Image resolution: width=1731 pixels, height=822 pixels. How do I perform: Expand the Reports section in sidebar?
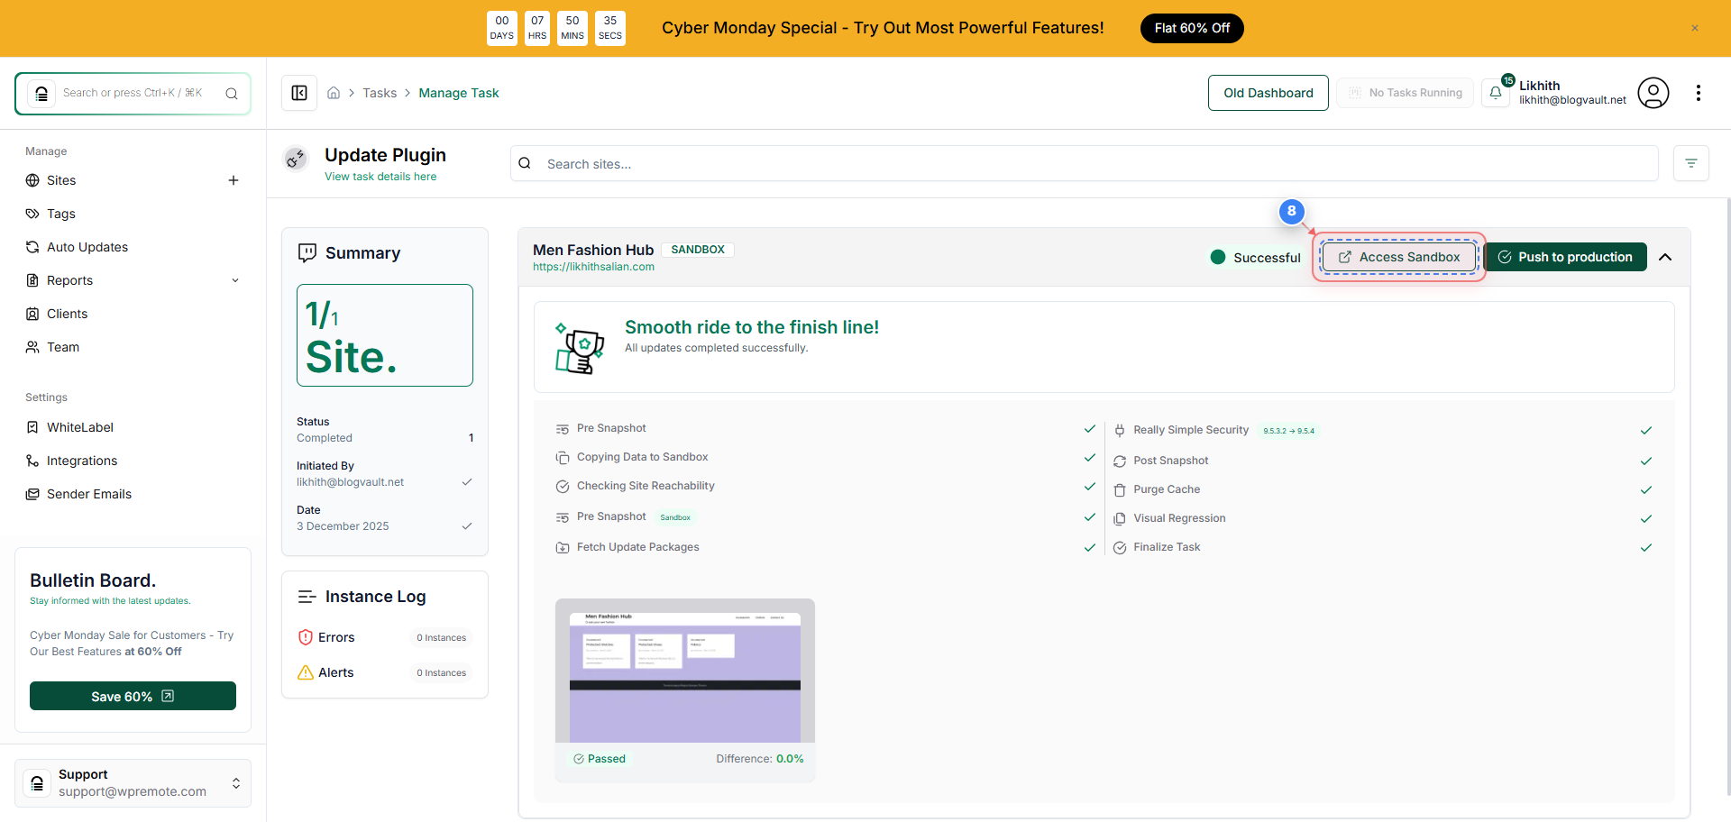(x=235, y=280)
